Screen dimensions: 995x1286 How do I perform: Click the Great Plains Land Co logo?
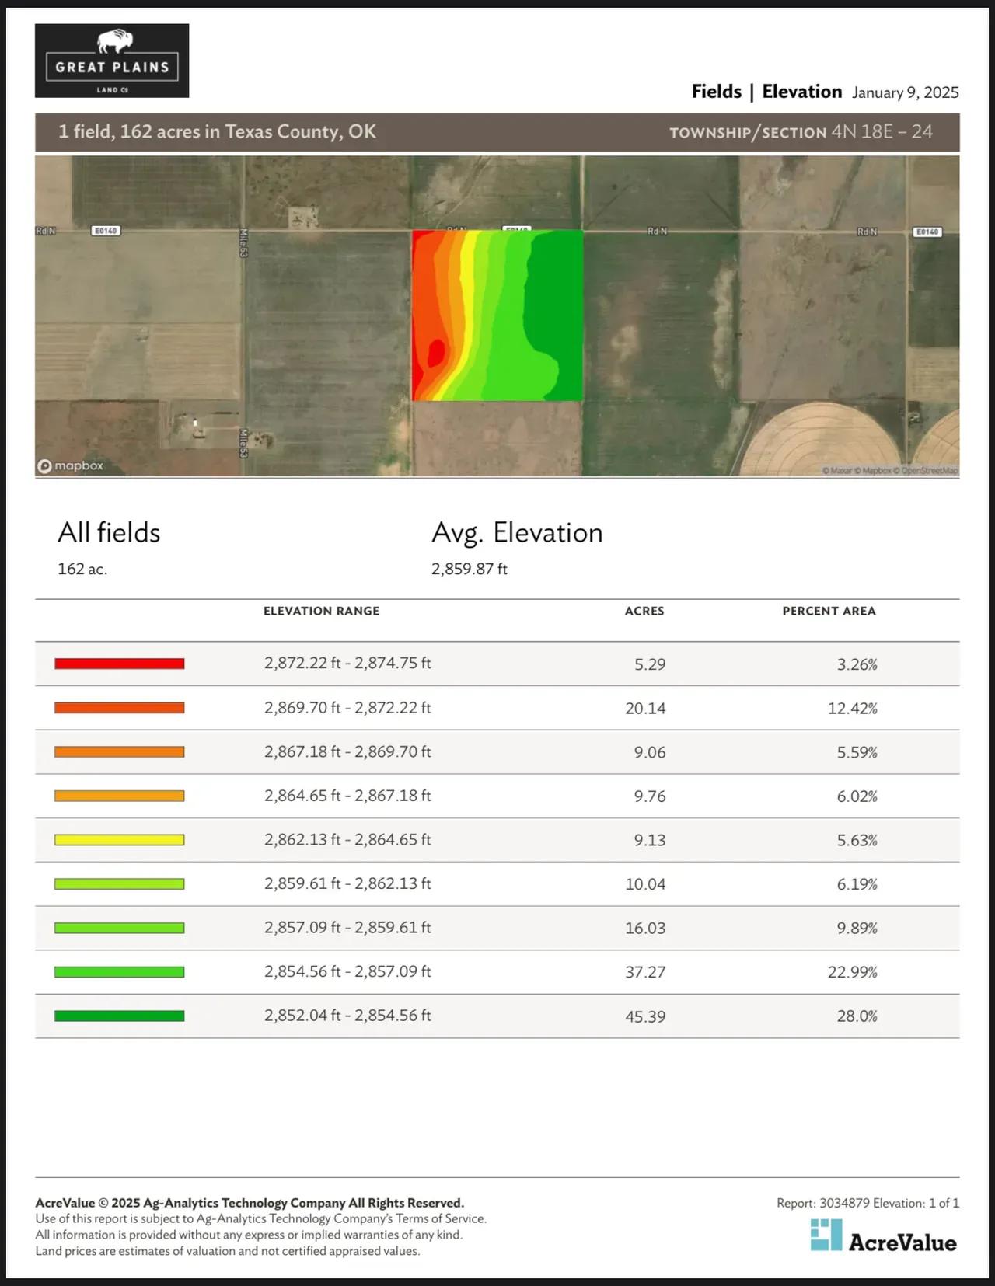[x=112, y=61]
